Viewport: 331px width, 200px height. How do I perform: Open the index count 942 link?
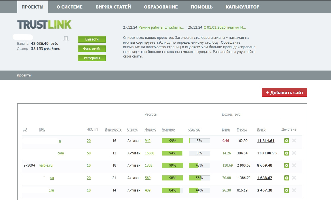148,141
